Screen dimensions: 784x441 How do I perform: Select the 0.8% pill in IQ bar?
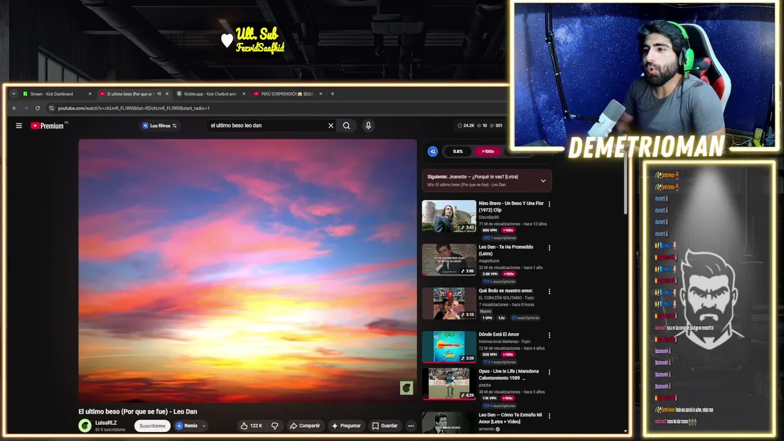[458, 151]
